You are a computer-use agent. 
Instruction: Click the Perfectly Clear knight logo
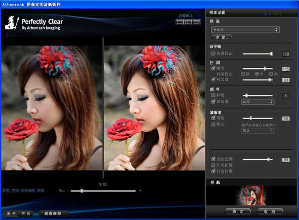pyautogui.click(x=12, y=23)
